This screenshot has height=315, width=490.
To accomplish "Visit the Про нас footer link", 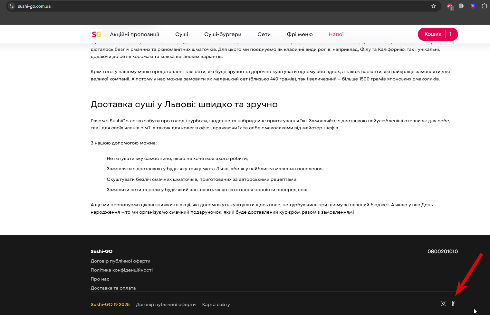I will (x=100, y=279).
